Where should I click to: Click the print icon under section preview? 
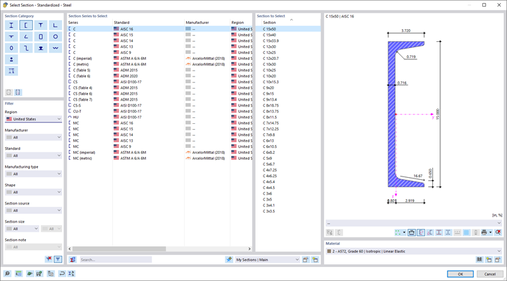click(x=484, y=232)
